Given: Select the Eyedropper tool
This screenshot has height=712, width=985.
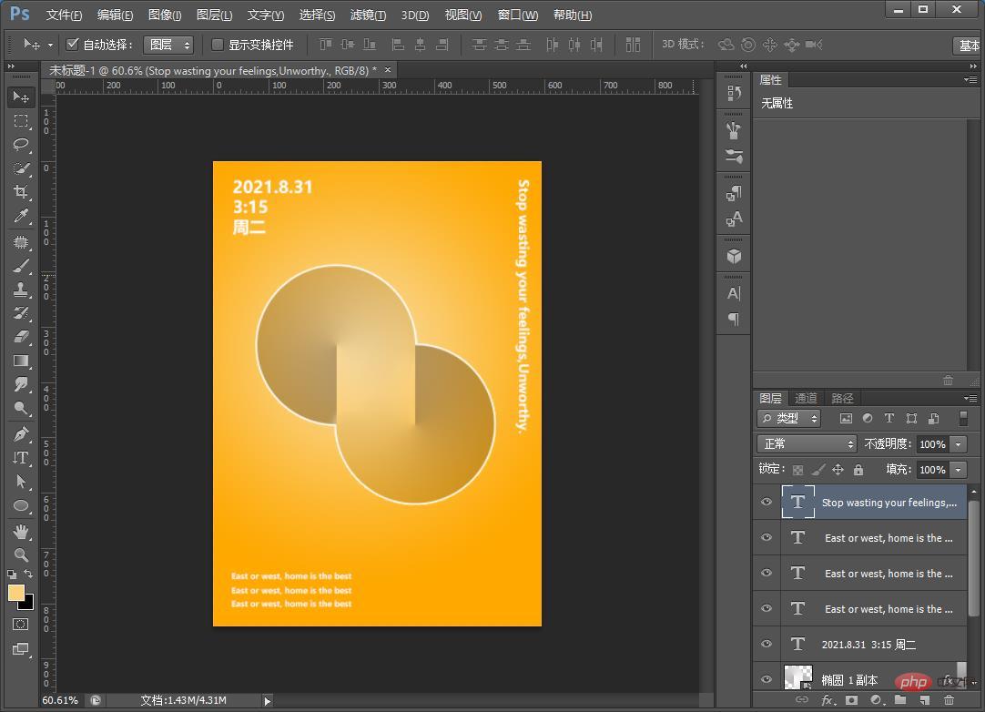Looking at the screenshot, I should tap(21, 216).
